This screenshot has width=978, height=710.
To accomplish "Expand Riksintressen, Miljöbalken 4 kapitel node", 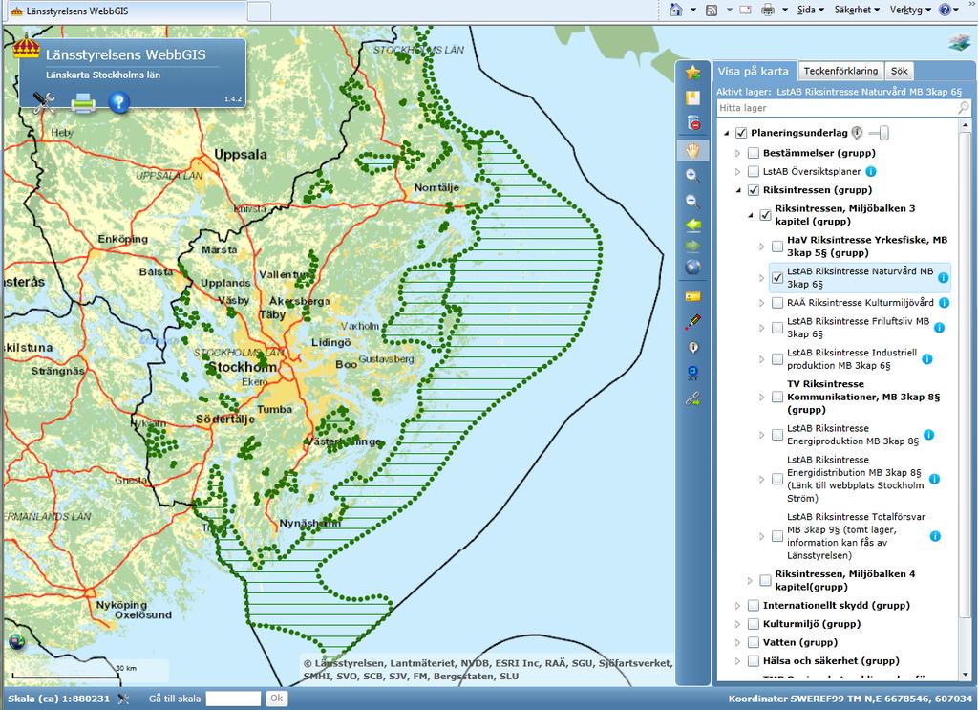I will tap(750, 580).
